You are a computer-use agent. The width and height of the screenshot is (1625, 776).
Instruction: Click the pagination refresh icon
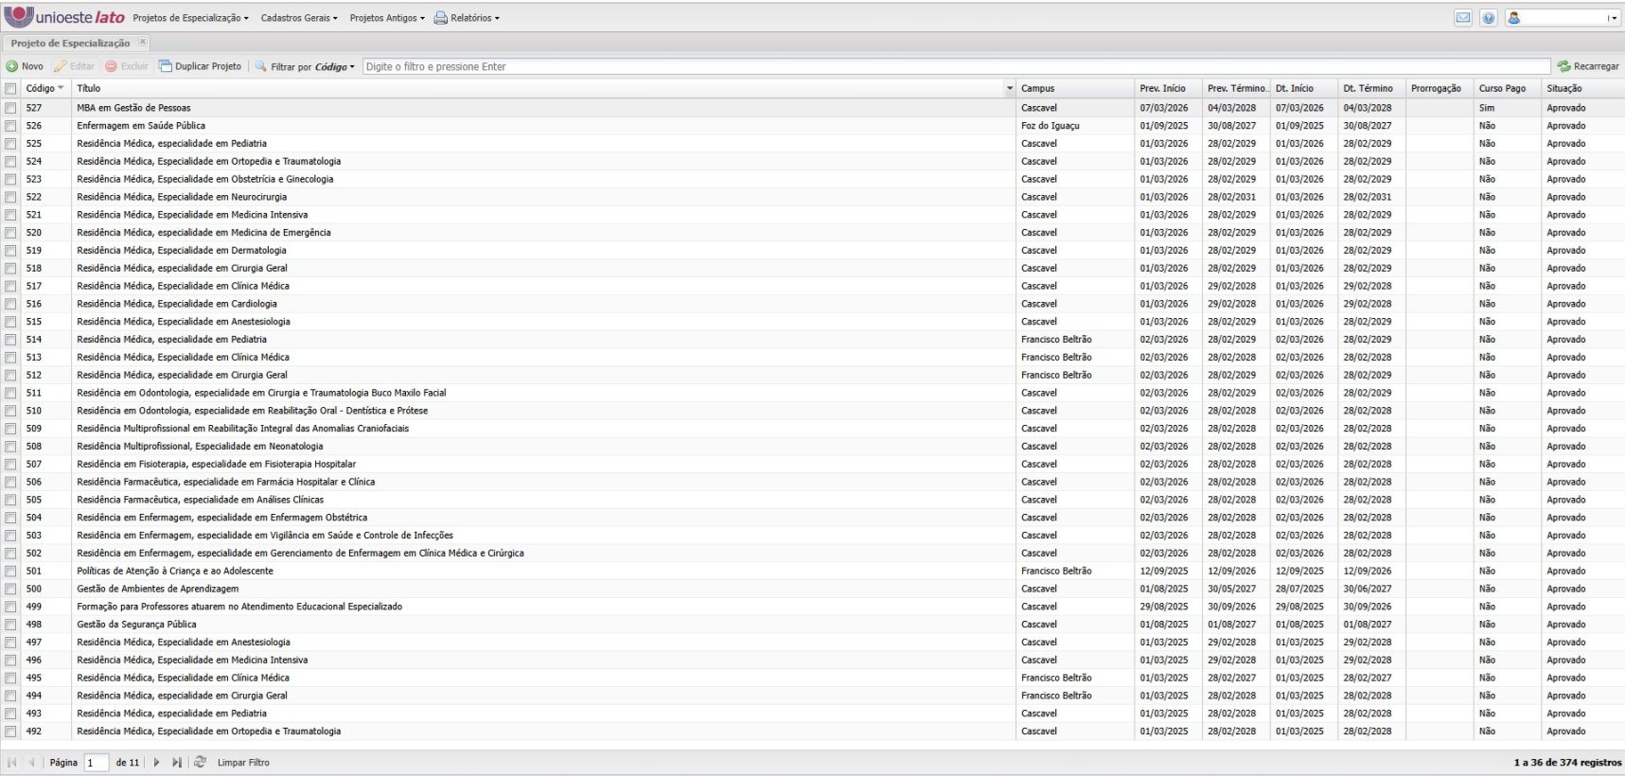[x=200, y=762]
